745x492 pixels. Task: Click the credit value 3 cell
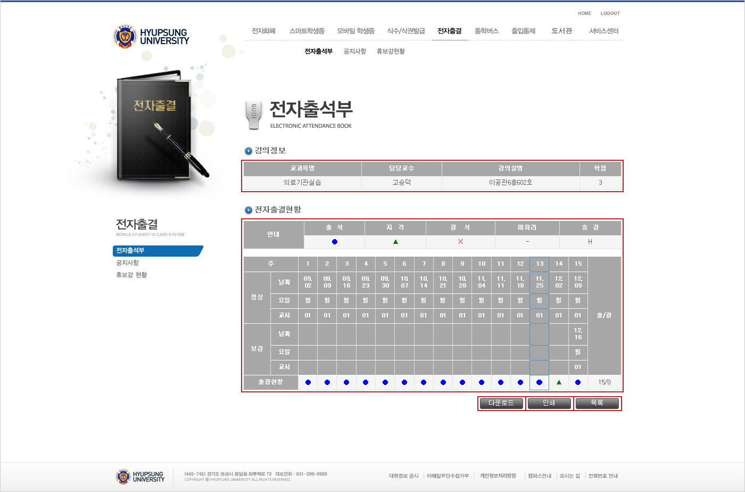pyautogui.click(x=600, y=183)
